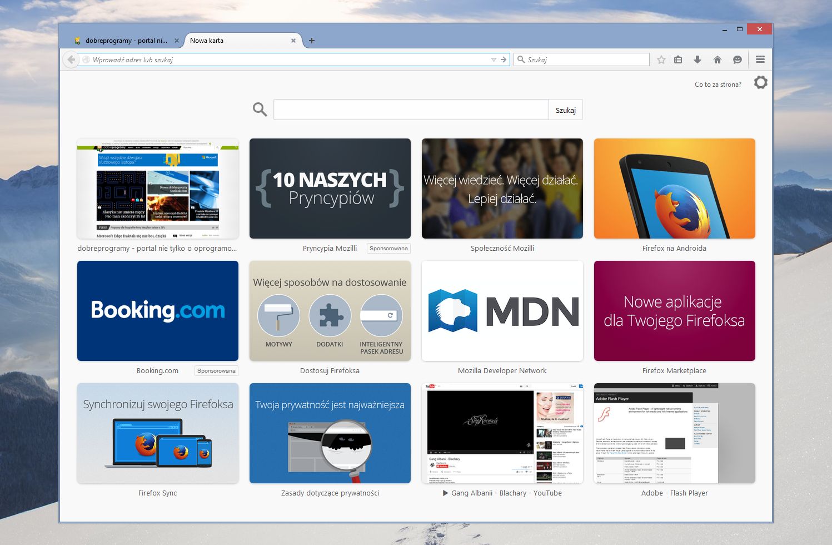832x545 pixels.
Task: Open the address bar history dropdown
Action: pos(494,60)
